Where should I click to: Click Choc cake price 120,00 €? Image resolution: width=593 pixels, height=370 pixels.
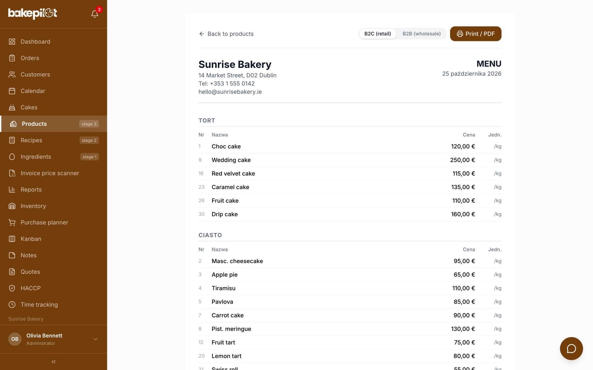click(x=463, y=146)
